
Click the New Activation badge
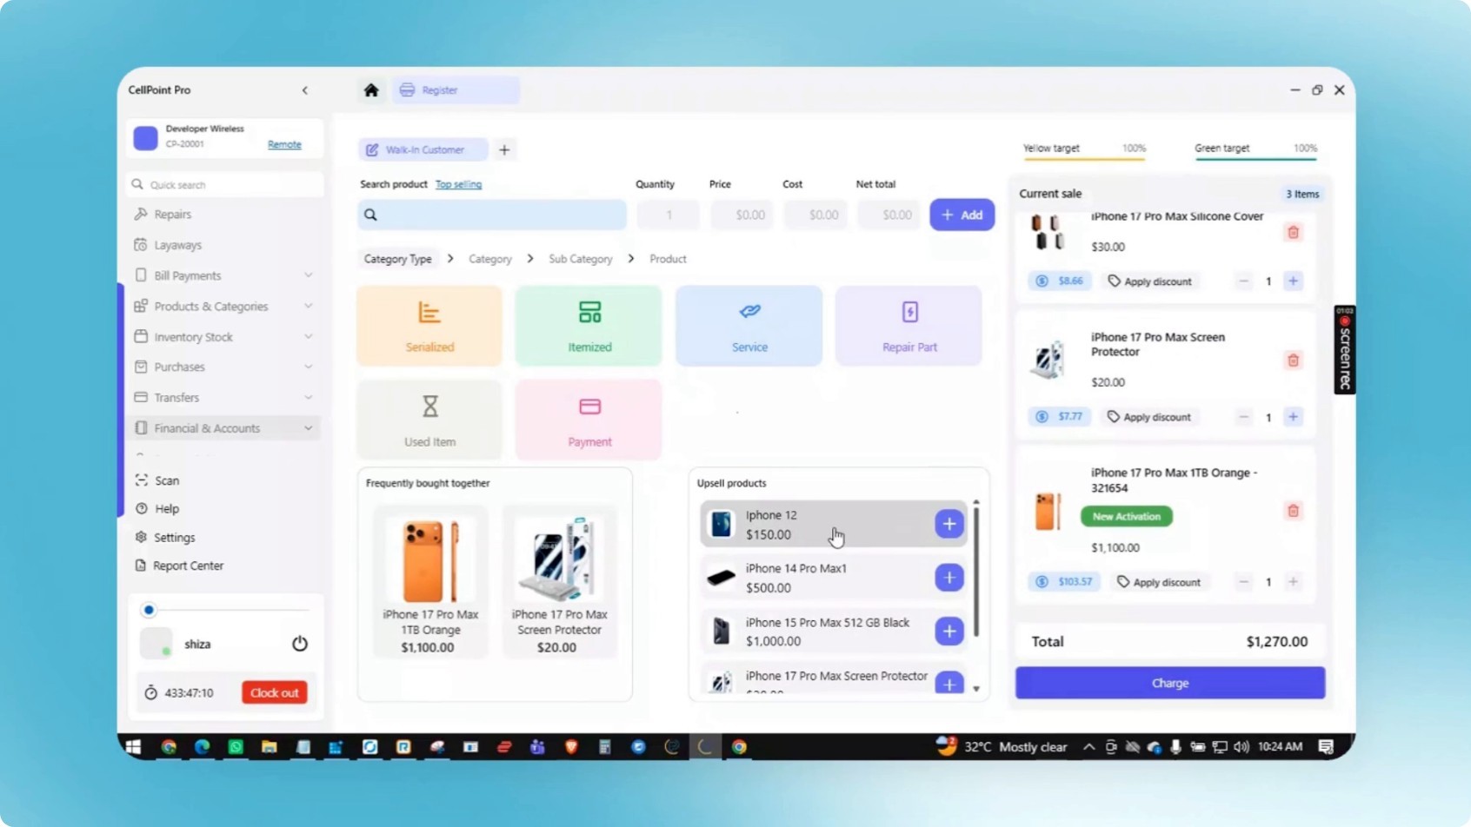click(x=1127, y=517)
